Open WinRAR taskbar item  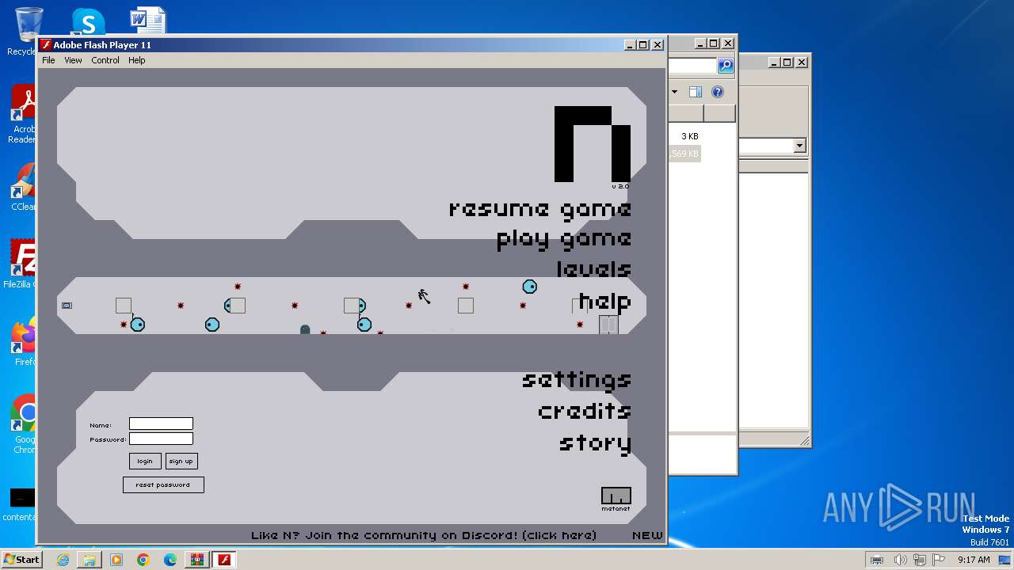[197, 560]
